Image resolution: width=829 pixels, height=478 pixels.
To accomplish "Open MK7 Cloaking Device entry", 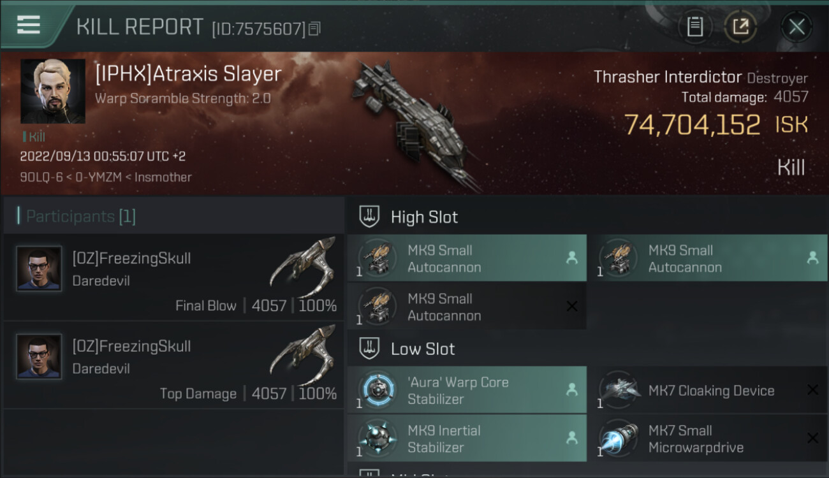I will 708,390.
